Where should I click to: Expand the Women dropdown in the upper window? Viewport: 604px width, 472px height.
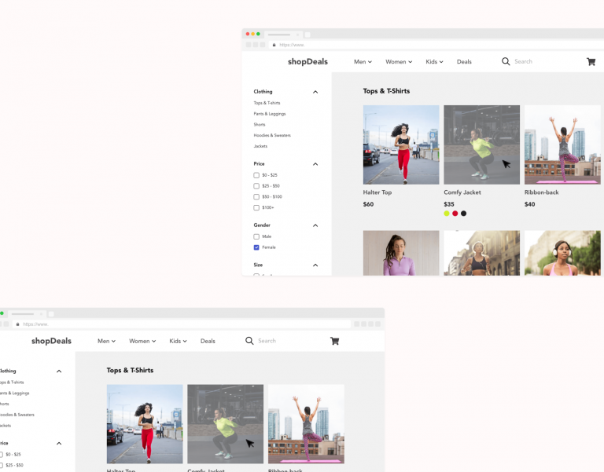click(x=398, y=61)
